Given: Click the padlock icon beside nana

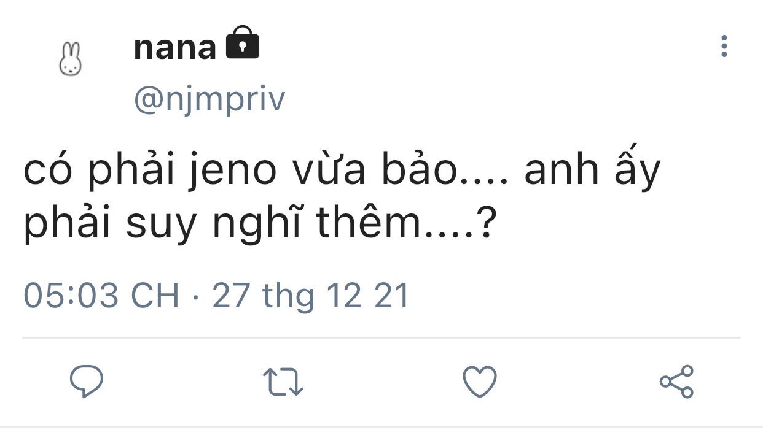Looking at the screenshot, I should click(x=243, y=42).
